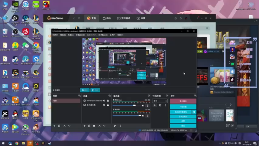Float the Audio Mixer dock panel
Viewport: 259px width, 146px height.
pos(149,96)
